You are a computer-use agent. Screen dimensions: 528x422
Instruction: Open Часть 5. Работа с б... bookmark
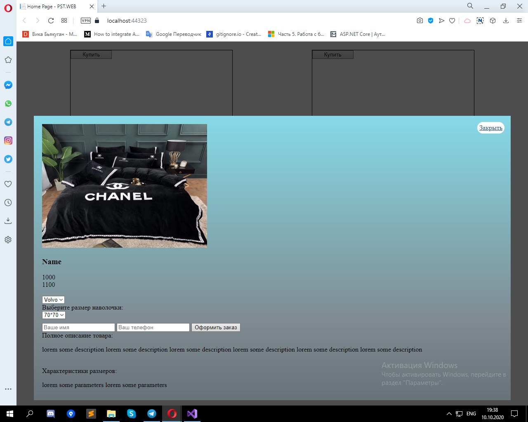pos(296,34)
